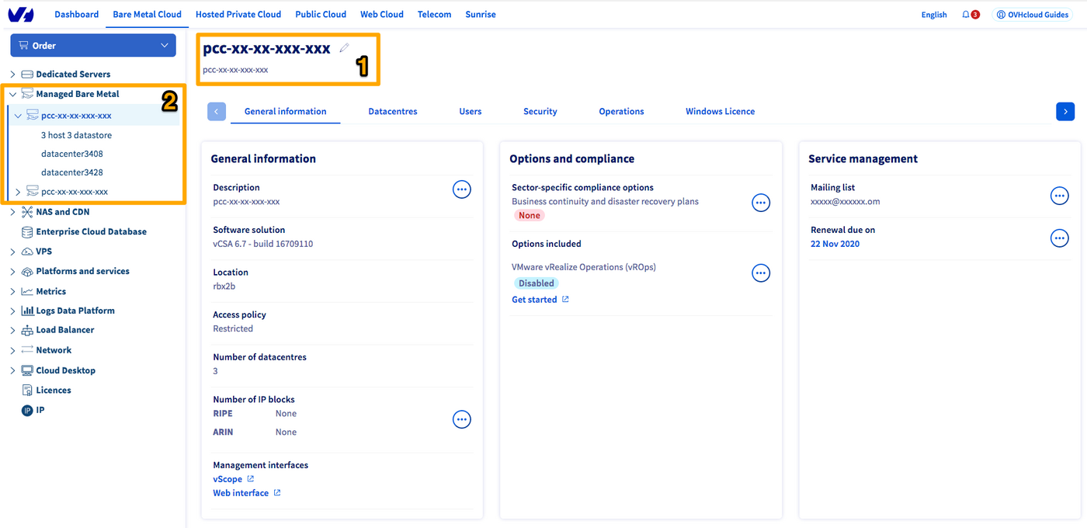1087x528 pixels.
Task: Open the Order dropdown
Action: tap(93, 46)
